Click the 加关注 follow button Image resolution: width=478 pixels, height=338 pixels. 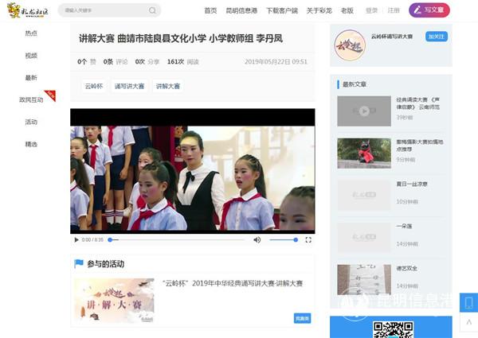click(436, 37)
